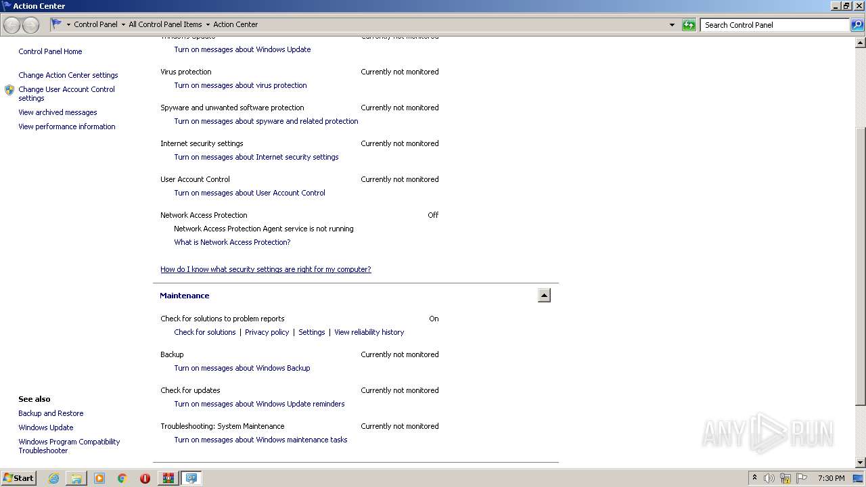Open View reliability history

click(369, 332)
